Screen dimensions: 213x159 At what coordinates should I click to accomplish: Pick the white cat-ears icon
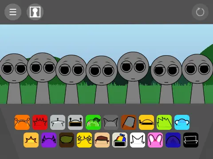pyautogui.click(x=138, y=140)
